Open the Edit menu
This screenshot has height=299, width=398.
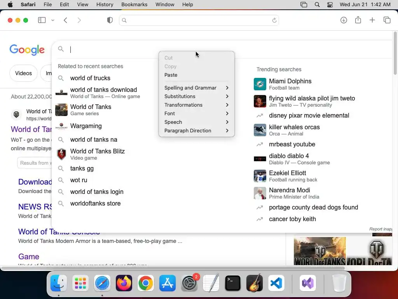[x=64, y=5]
